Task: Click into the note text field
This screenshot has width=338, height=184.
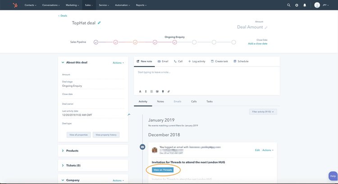Action: [x=207, y=76]
